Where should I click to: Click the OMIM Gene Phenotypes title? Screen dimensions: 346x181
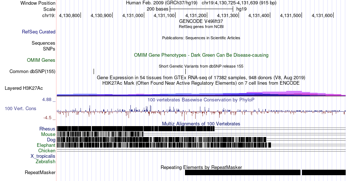[x=201, y=55]
